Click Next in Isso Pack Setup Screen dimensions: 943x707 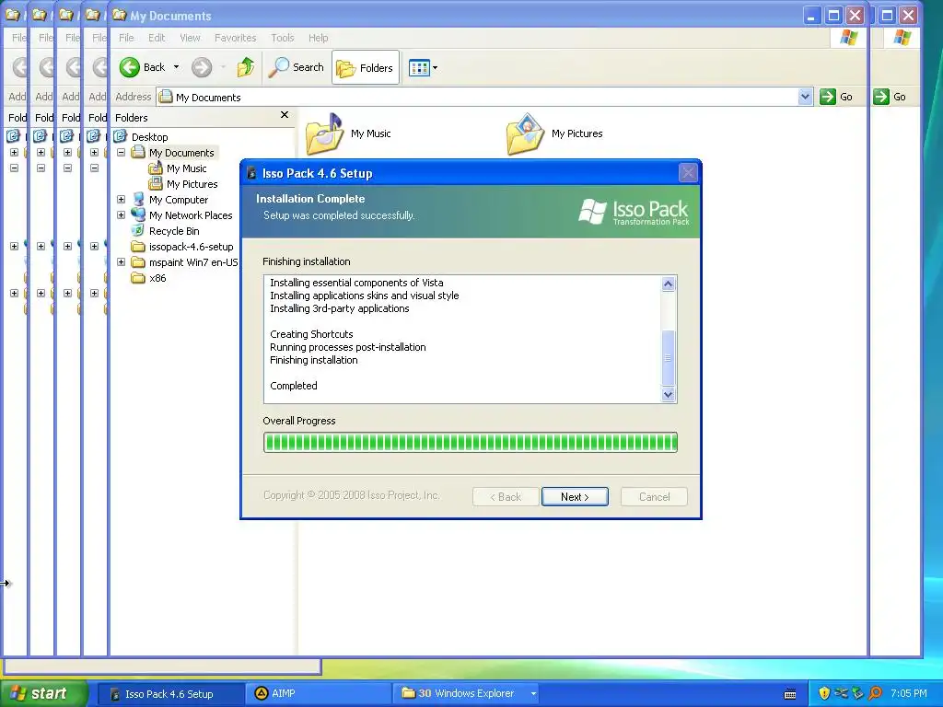click(575, 496)
